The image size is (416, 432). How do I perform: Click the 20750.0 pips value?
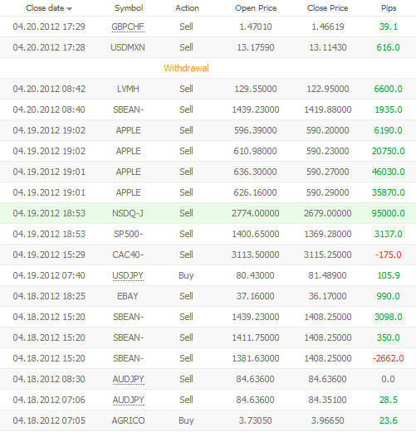[x=389, y=151]
